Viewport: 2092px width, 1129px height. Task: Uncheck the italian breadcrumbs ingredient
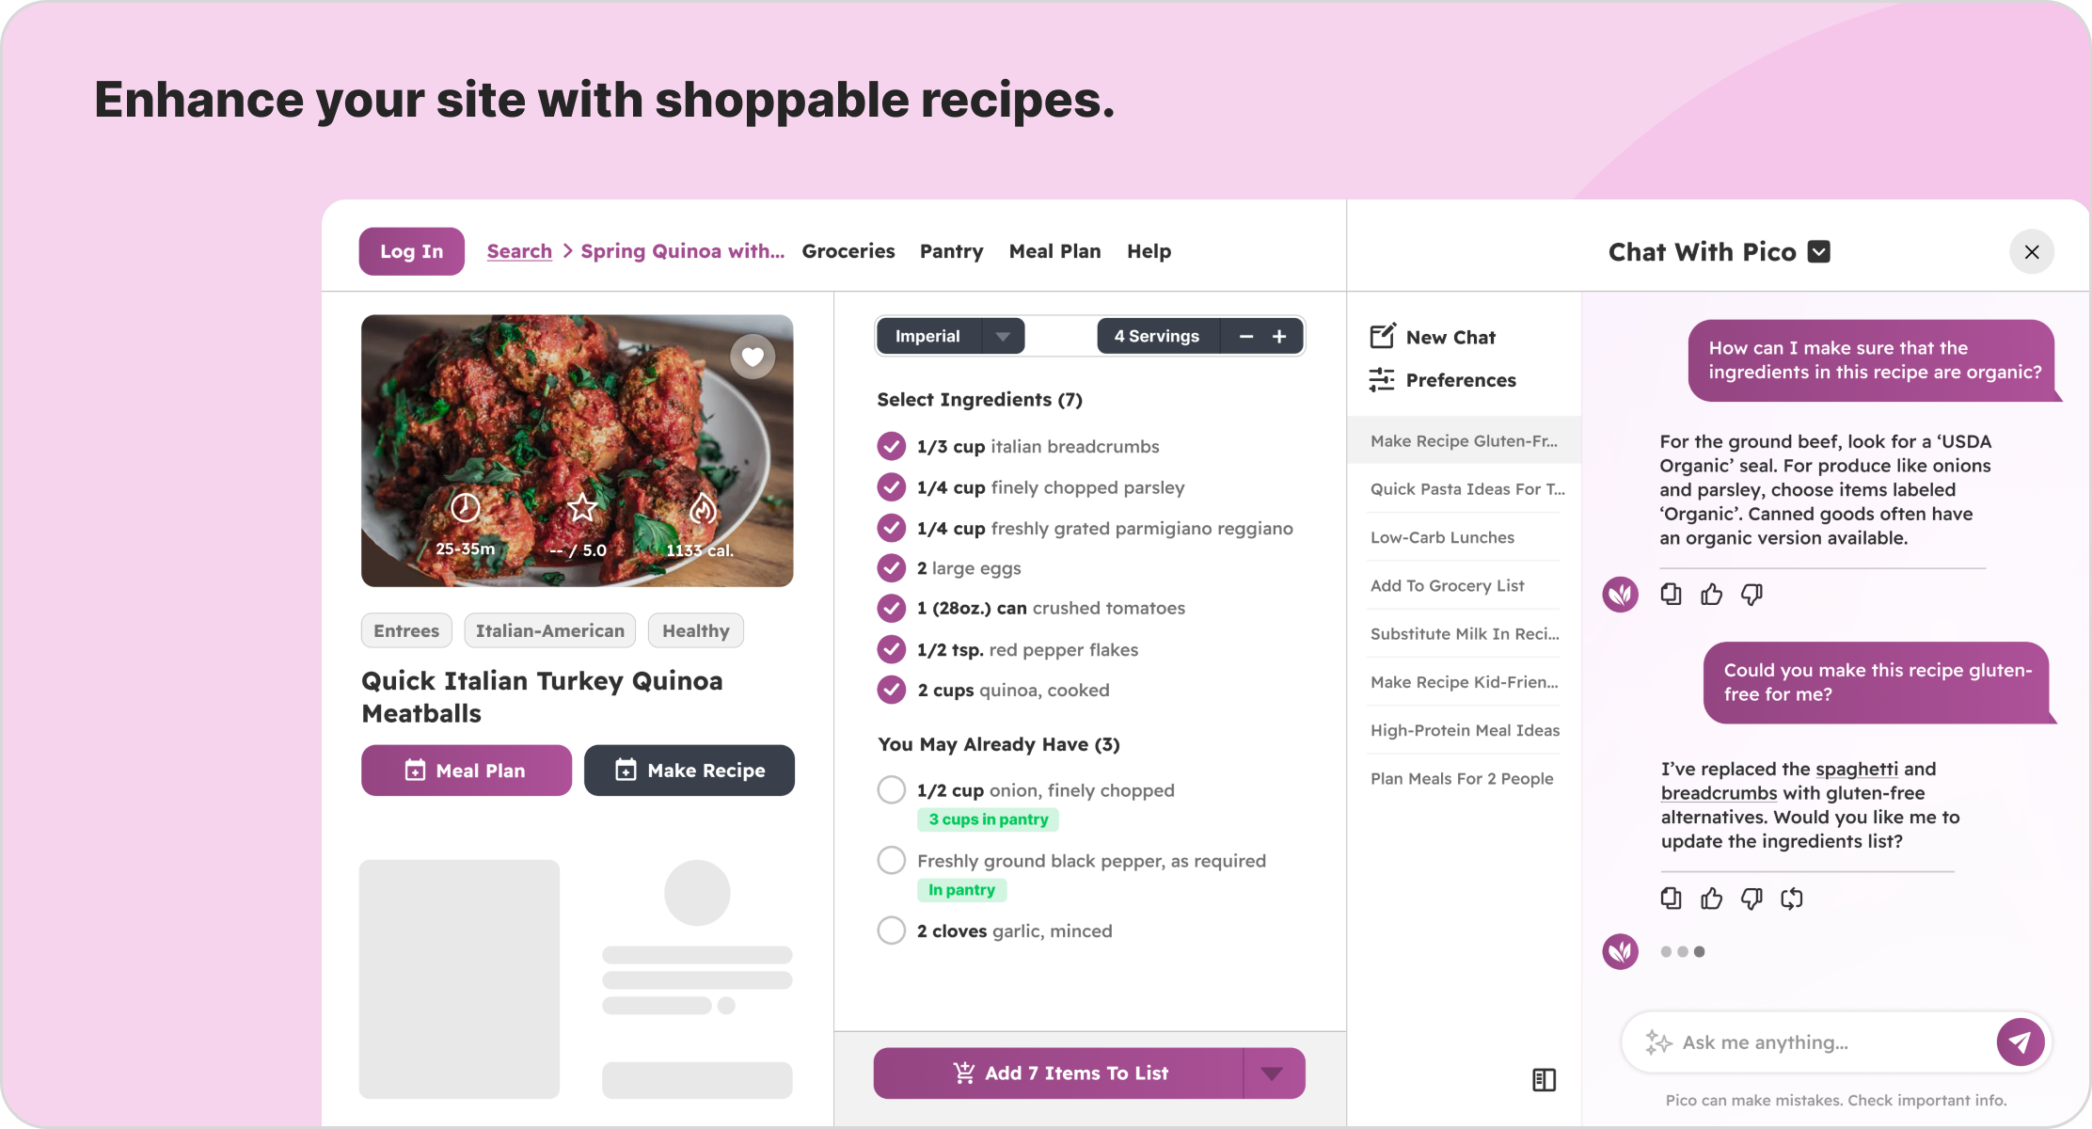(891, 446)
